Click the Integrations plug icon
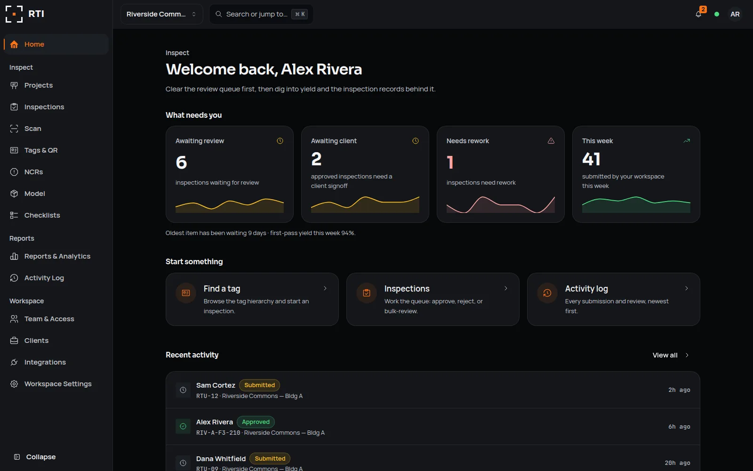This screenshot has height=471, width=753. click(14, 362)
